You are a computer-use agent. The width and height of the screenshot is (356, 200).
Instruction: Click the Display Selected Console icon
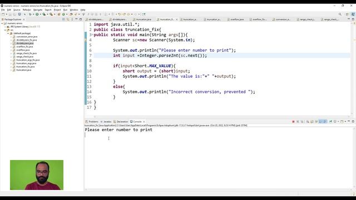click(335, 122)
